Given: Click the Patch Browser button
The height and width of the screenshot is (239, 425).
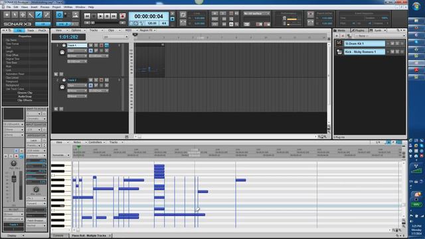Looking at the screenshot, I should tap(36, 220).
